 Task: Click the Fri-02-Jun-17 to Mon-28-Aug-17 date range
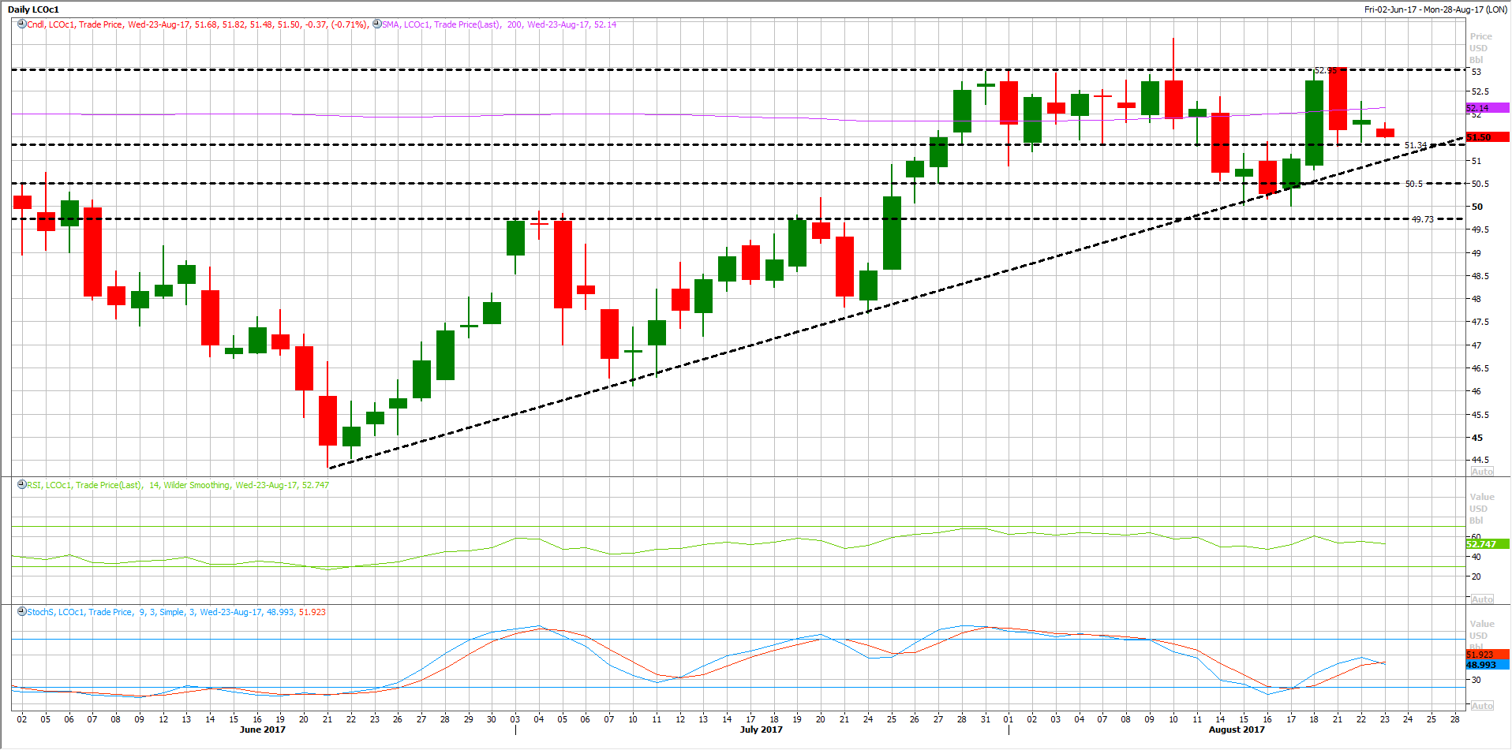[1435, 9]
